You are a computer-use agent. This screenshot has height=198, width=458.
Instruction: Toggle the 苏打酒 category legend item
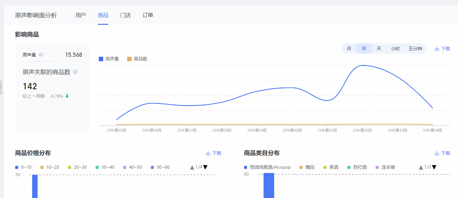pos(357,167)
